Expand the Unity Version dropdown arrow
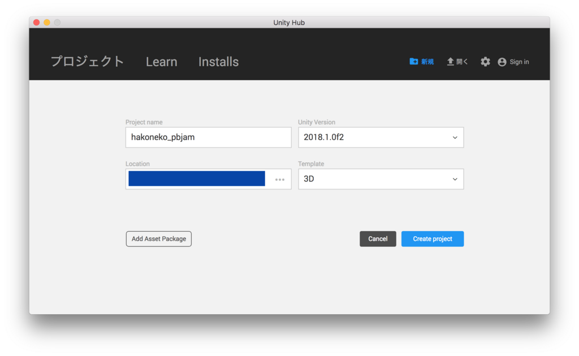579x356 pixels. coord(455,138)
